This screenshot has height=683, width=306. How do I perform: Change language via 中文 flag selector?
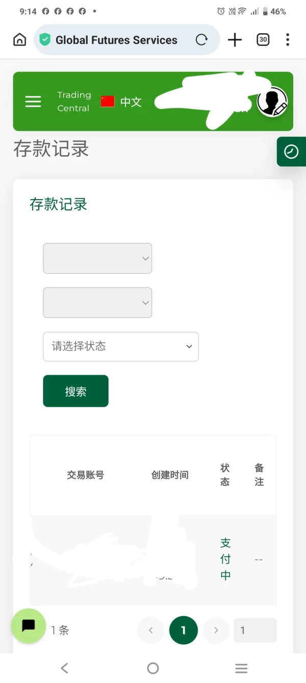point(121,102)
